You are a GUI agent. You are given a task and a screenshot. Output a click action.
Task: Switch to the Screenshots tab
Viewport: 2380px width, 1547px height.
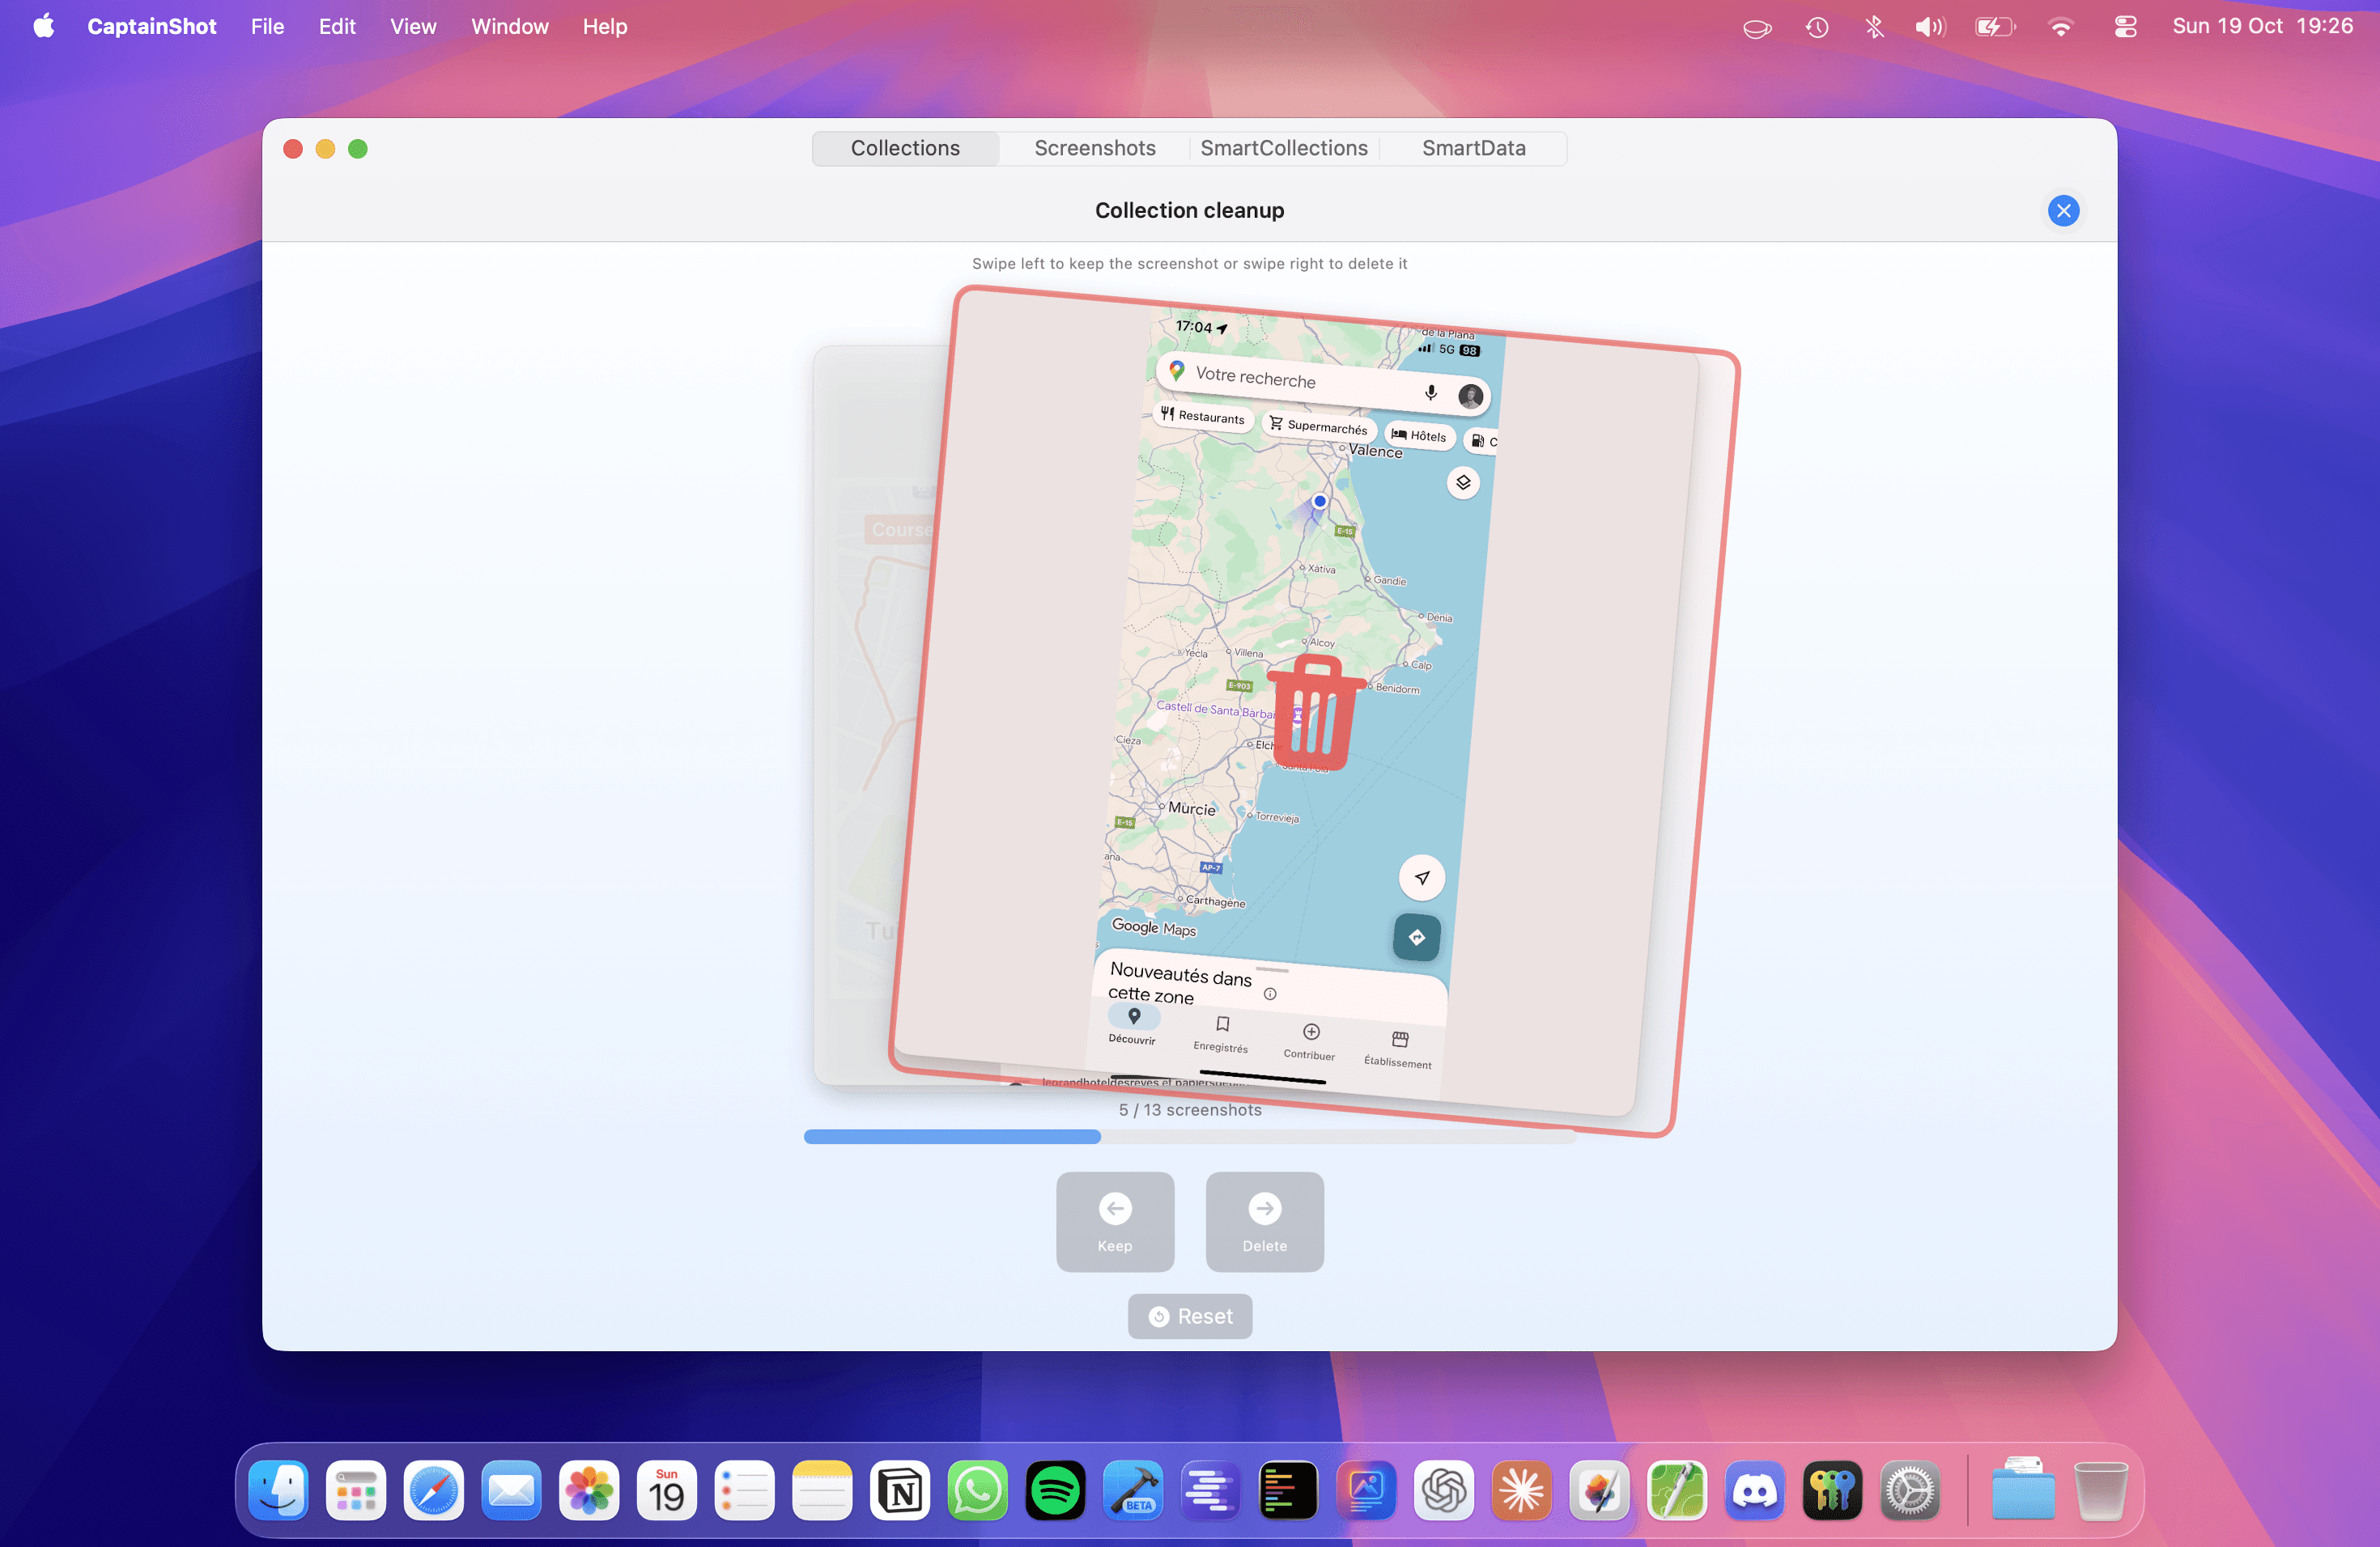coord(1094,148)
